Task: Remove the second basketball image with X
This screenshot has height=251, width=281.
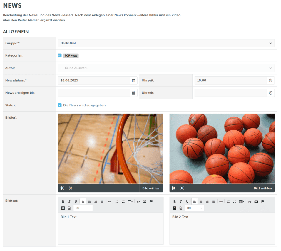Action: click(x=182, y=188)
